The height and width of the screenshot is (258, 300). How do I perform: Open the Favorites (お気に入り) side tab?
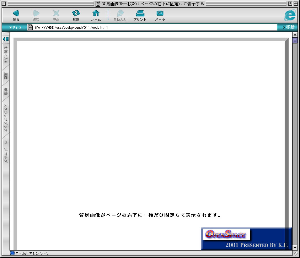tap(6, 55)
